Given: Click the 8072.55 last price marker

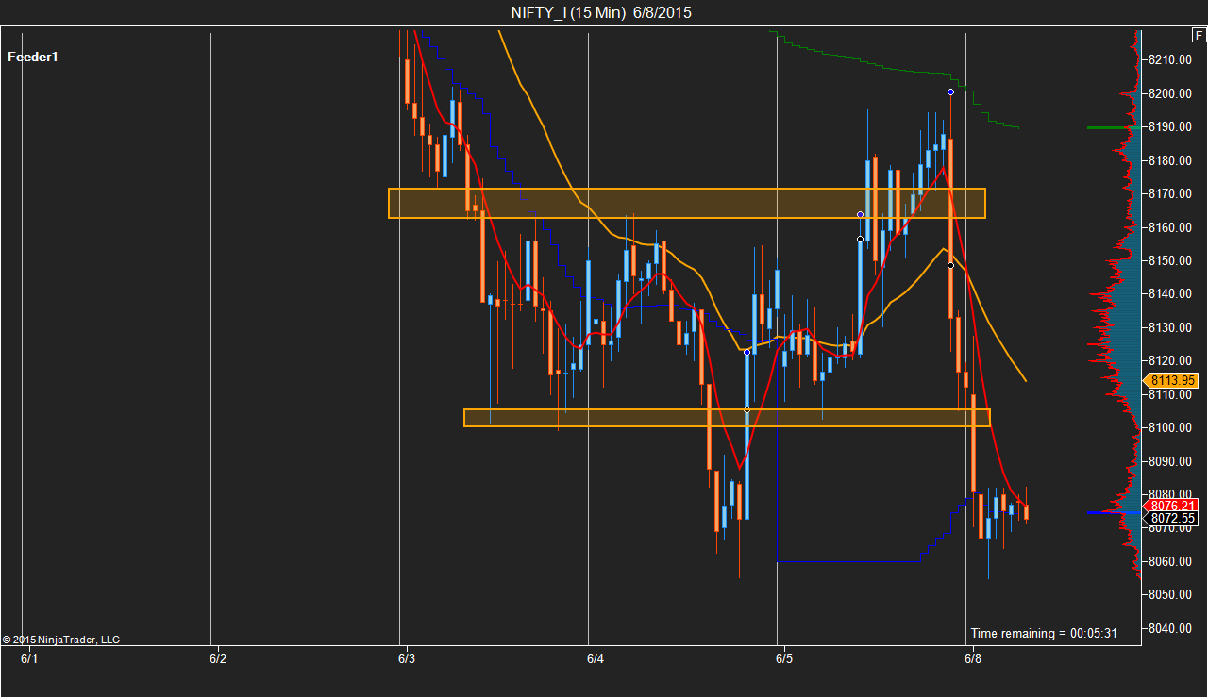Looking at the screenshot, I should (1172, 519).
